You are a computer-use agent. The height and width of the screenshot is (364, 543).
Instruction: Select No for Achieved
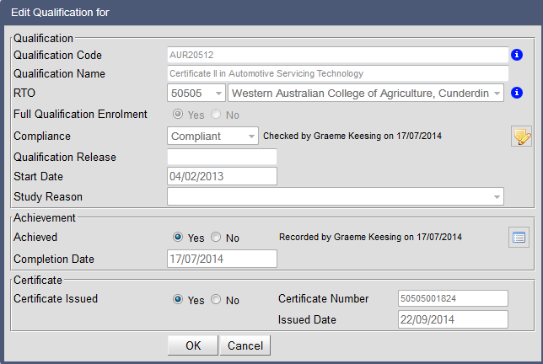217,238
